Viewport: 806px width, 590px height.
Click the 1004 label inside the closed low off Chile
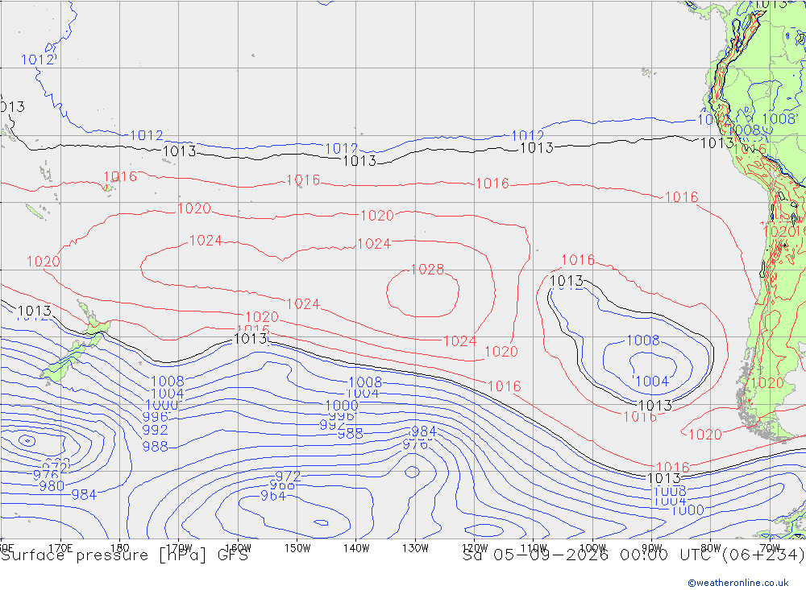[x=652, y=381]
